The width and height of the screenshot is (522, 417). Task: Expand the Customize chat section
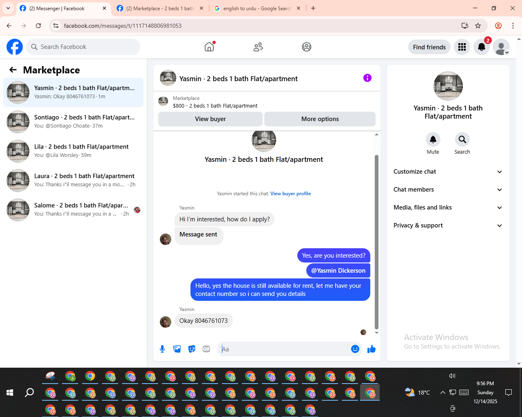pos(448,172)
